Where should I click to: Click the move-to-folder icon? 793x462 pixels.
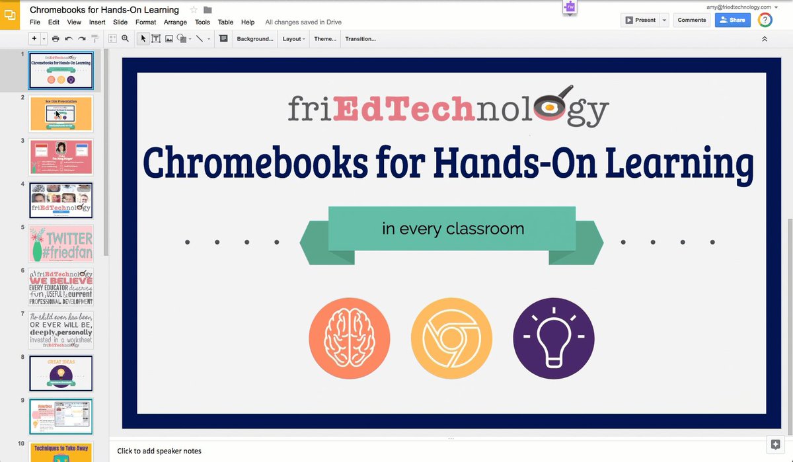tap(208, 10)
